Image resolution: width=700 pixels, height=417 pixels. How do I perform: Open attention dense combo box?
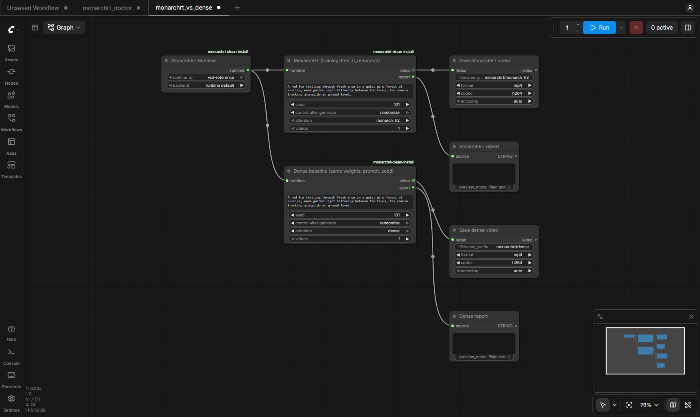[350, 231]
